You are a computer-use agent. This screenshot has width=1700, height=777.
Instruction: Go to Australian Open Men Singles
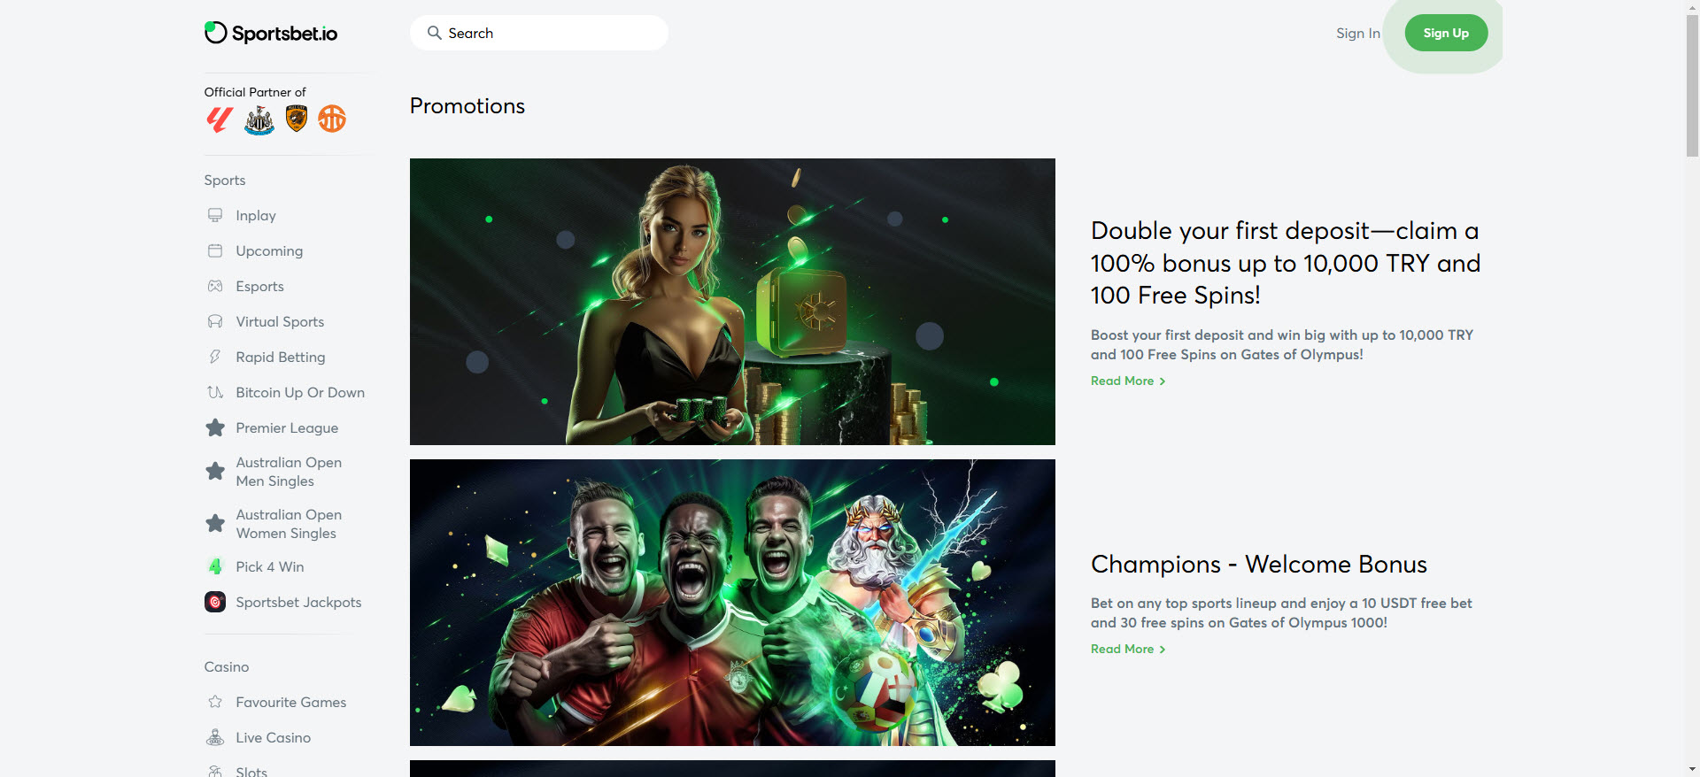289,472
